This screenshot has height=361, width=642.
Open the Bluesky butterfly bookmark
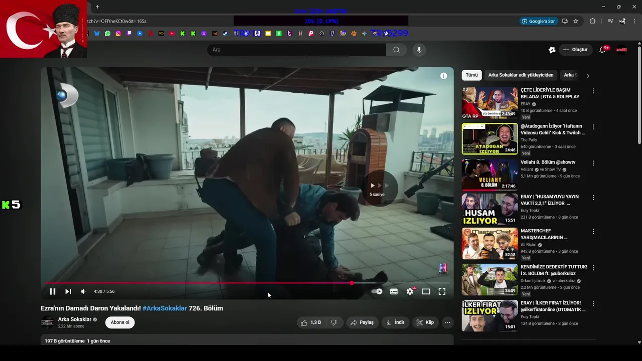click(x=97, y=34)
